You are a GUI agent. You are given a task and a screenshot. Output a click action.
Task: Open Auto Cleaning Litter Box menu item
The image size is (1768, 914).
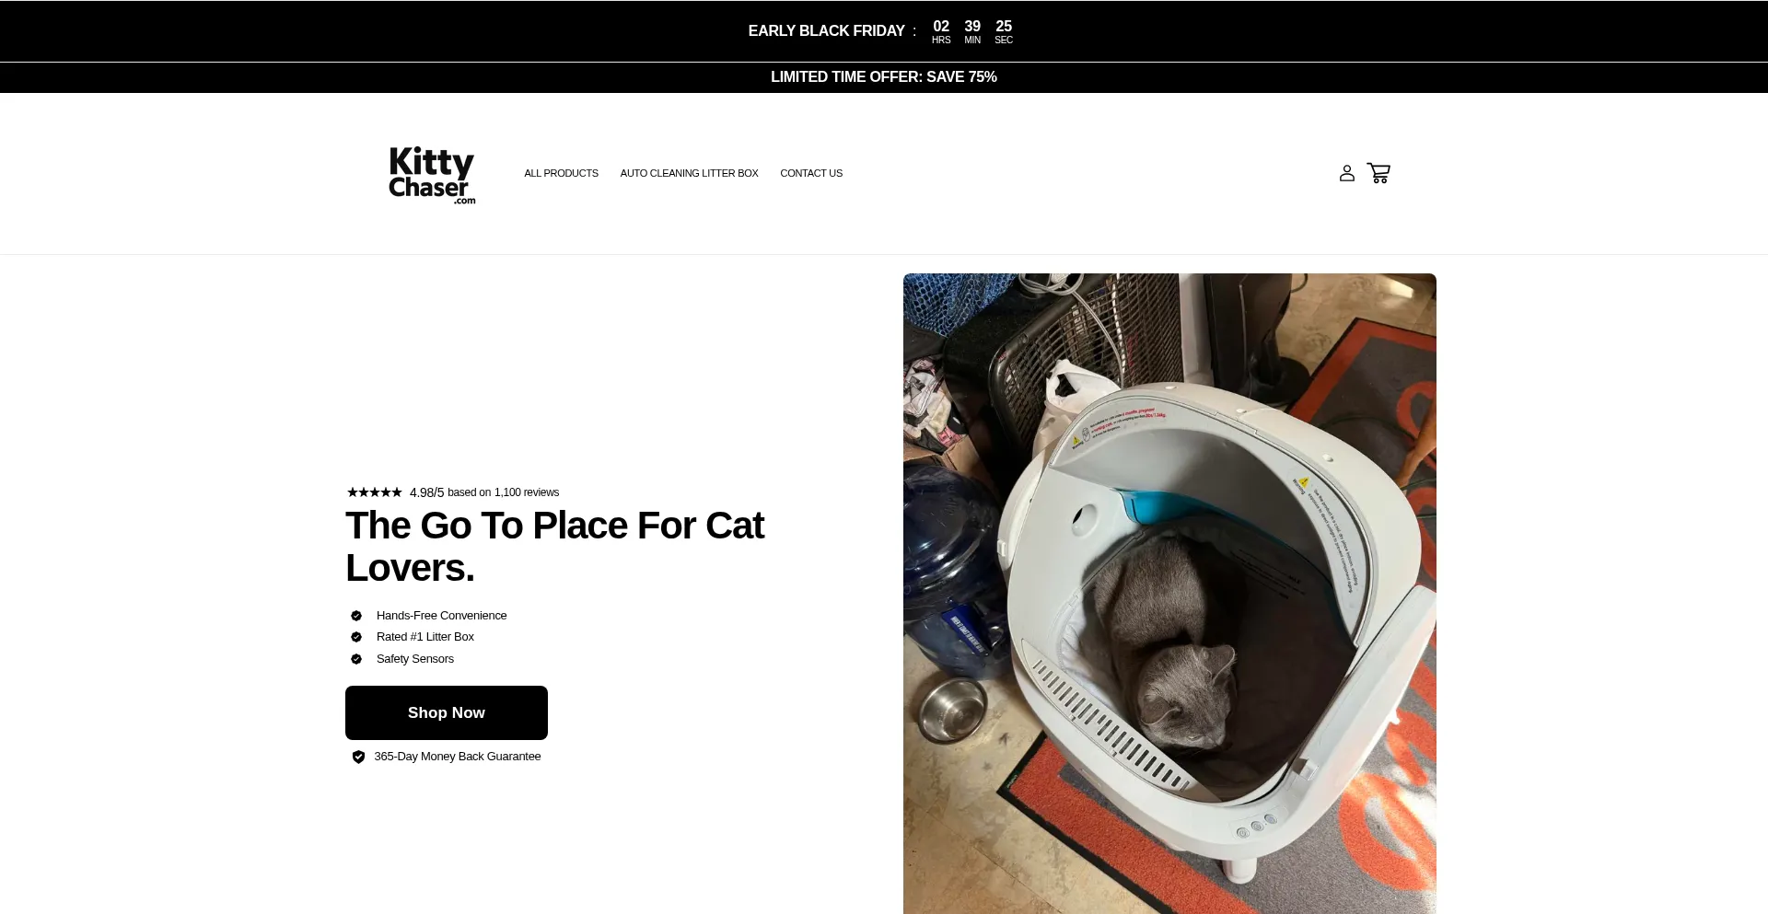(x=690, y=173)
